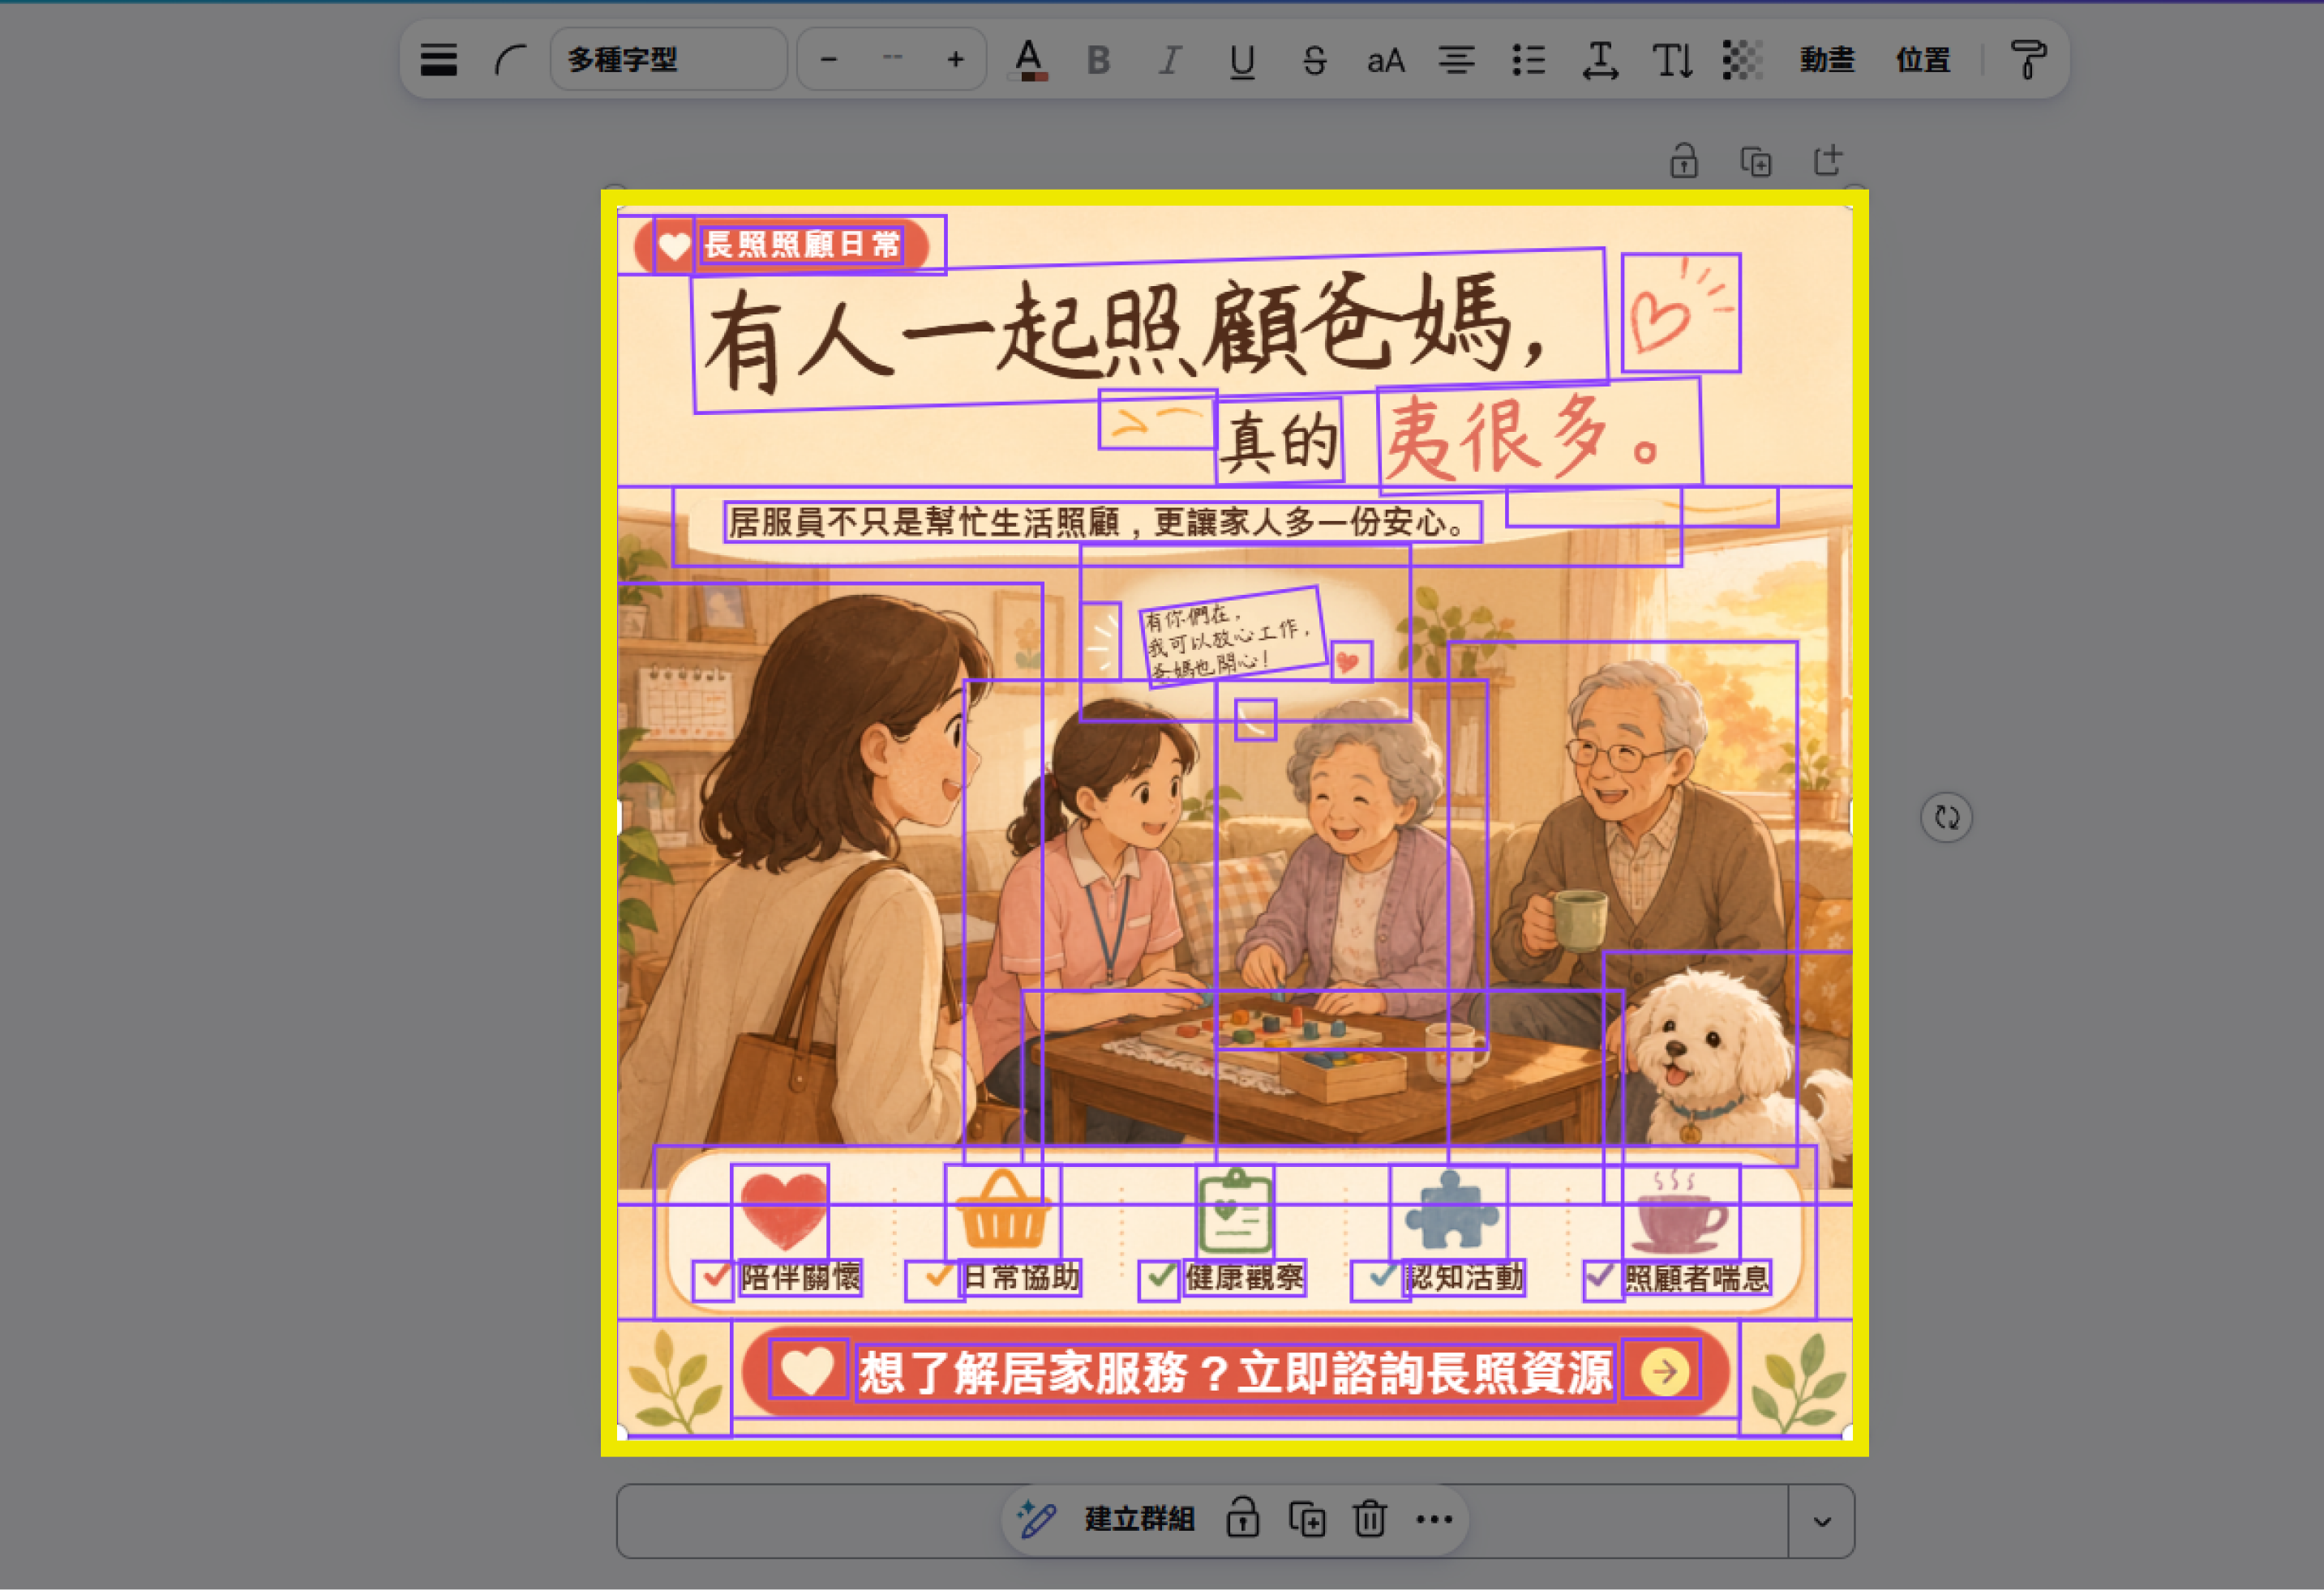
Task: Open the line weight style menu
Action: tap(438, 60)
